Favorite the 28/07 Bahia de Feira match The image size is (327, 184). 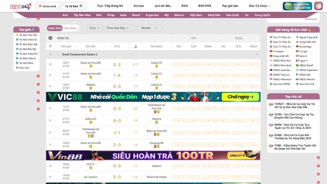coord(50,64)
